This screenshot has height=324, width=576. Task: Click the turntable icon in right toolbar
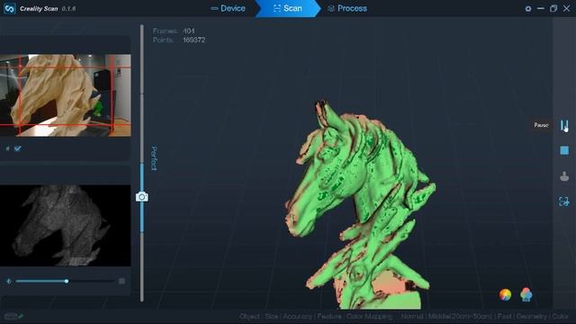564,176
